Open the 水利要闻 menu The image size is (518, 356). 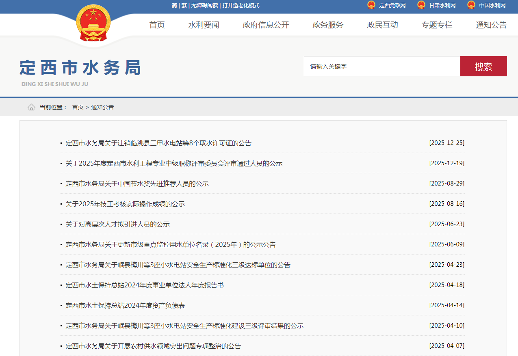click(x=204, y=25)
